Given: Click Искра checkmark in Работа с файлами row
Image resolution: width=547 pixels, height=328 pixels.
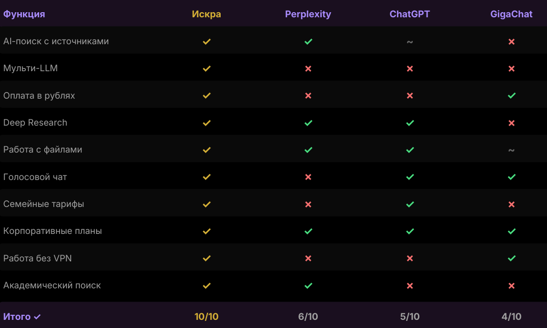Looking at the screenshot, I should tap(206, 150).
